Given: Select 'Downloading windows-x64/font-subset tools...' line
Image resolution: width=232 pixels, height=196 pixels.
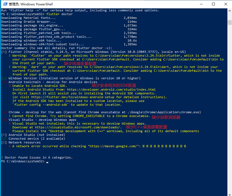Looking at the screenshot, I should pos(43,44).
